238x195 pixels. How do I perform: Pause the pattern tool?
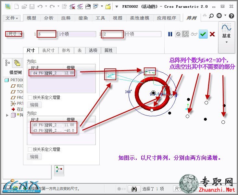[x=170, y=34]
